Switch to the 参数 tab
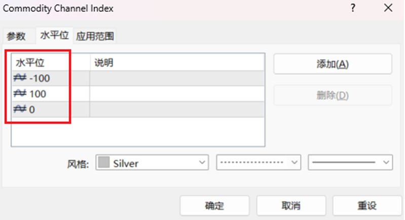405x220 pixels. pos(16,36)
